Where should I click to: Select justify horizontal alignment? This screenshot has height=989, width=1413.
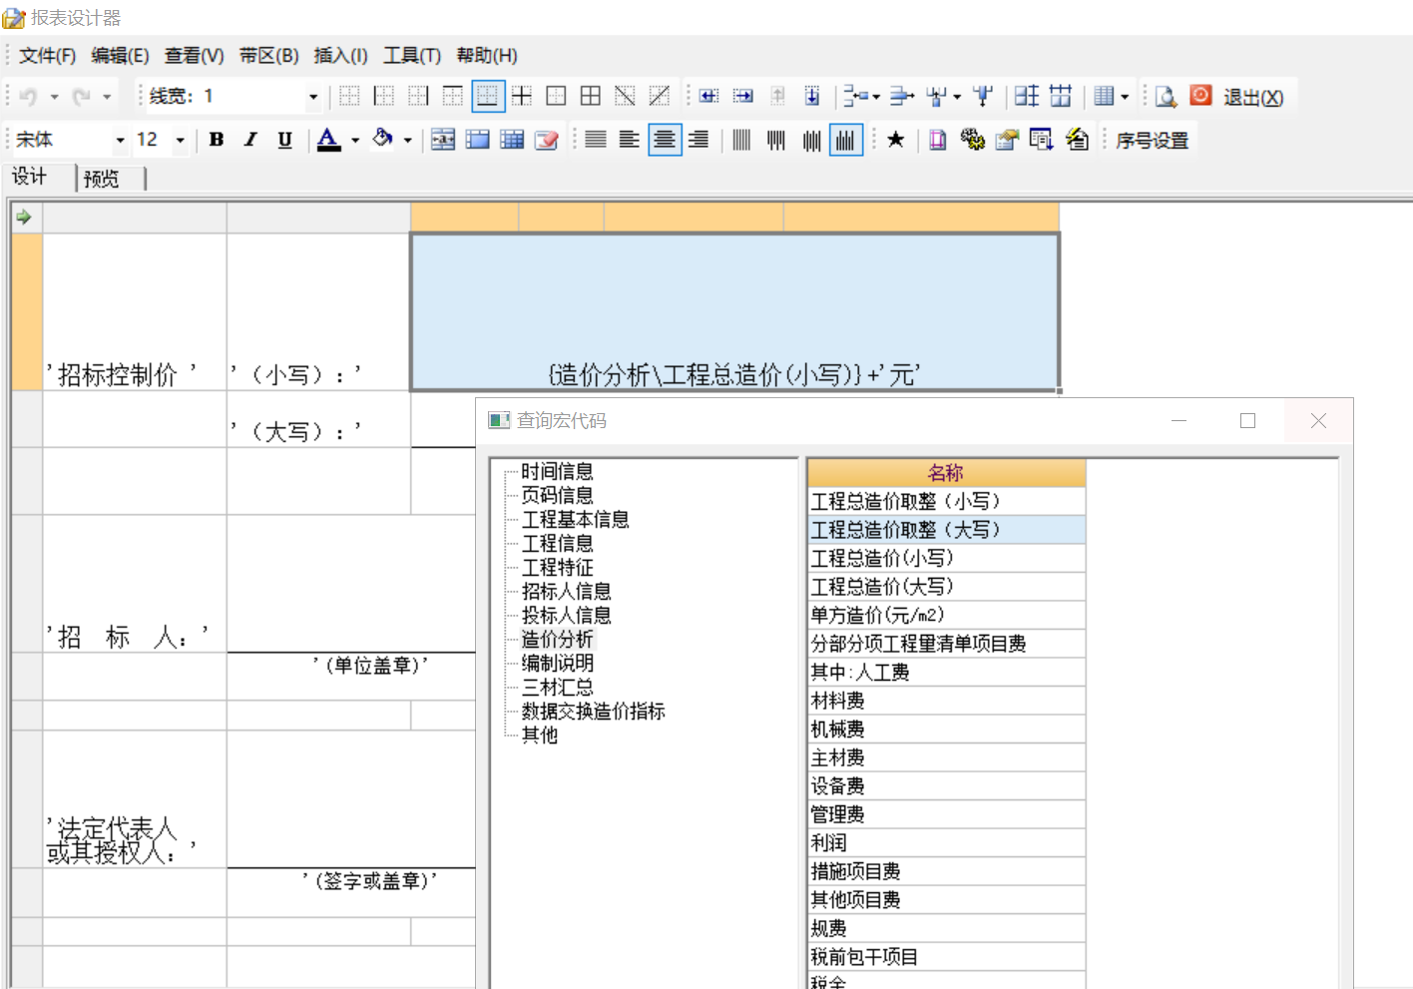click(x=596, y=140)
